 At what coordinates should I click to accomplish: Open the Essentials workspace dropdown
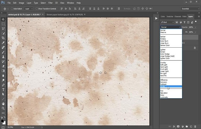tap(190, 9)
